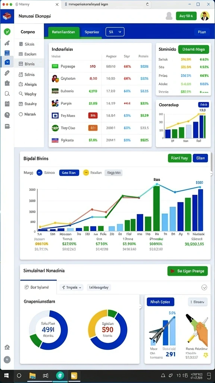This screenshot has height=383, width=215.
Task: Open the Sikois sidebar item
Action: (x=29, y=44)
